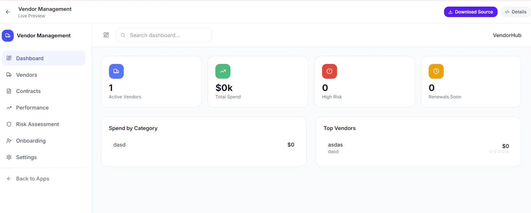Click the Dashboard grid icon in sidebar

pos(9,58)
